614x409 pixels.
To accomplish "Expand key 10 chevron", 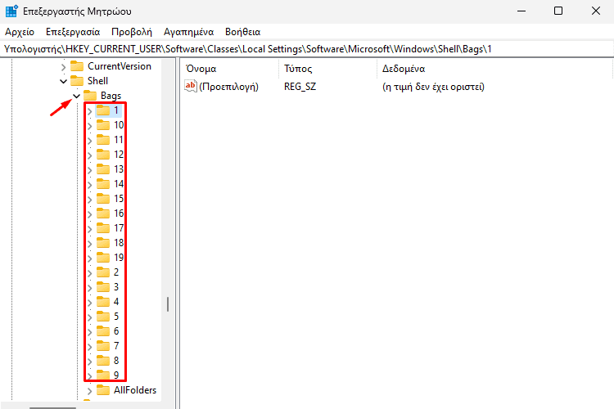I will [x=90, y=126].
